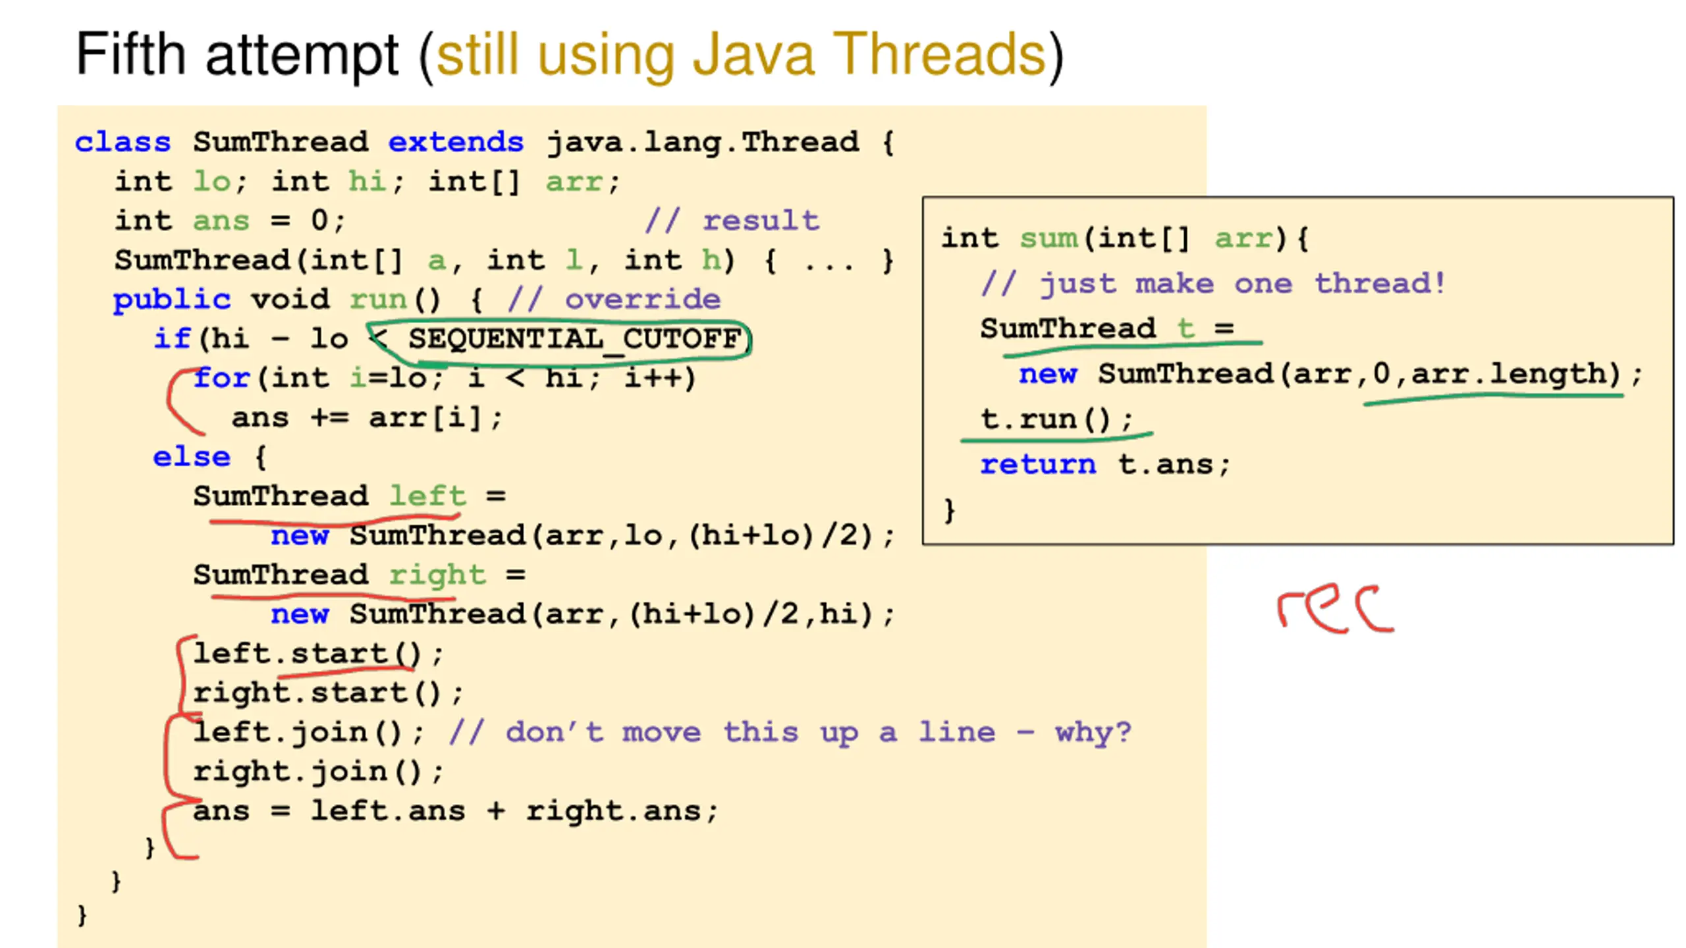Viewport: 1686px width, 948px height.
Task: Click the 'SumThread left =' declaration
Action: pos(349,496)
